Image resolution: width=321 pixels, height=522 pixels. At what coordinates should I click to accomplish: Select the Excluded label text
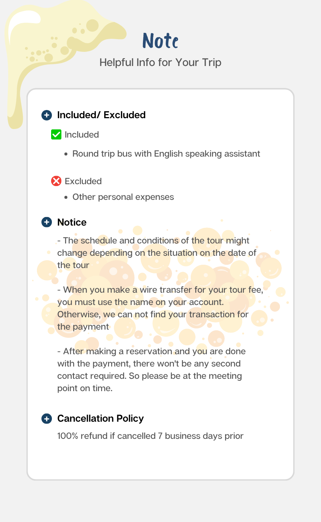tap(83, 181)
